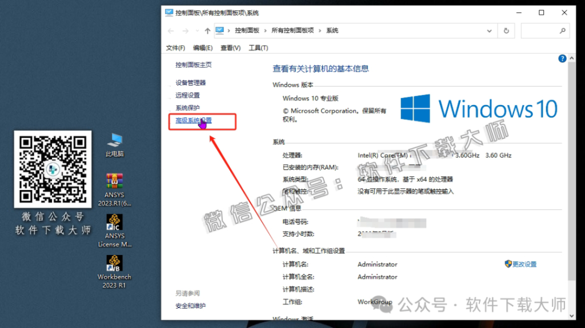Click 更改设置 shield link
Viewport: 585px width, 328px height.
point(520,264)
